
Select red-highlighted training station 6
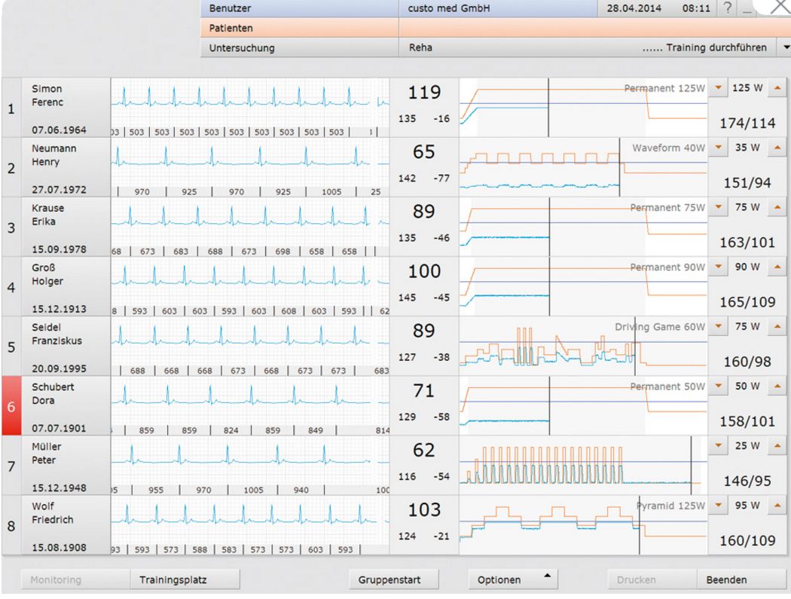click(11, 406)
